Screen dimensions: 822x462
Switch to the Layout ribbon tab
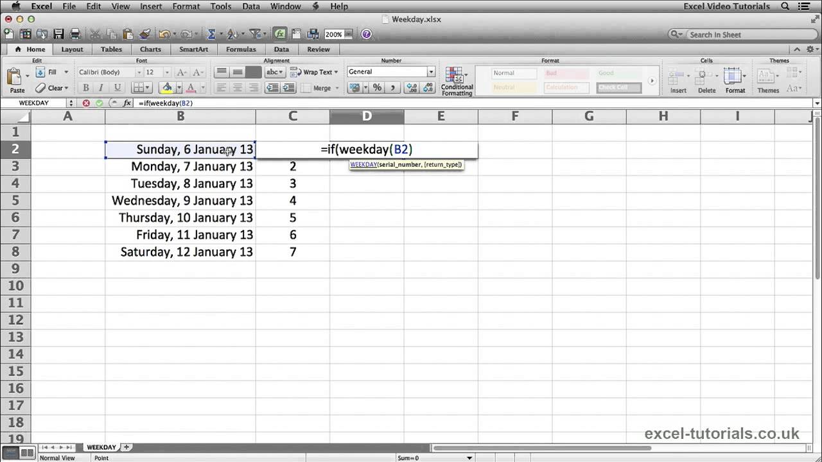[72, 49]
